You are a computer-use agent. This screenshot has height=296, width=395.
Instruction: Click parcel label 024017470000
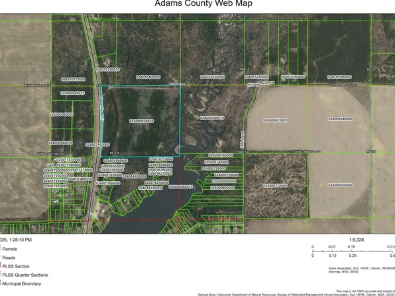click(80, 171)
